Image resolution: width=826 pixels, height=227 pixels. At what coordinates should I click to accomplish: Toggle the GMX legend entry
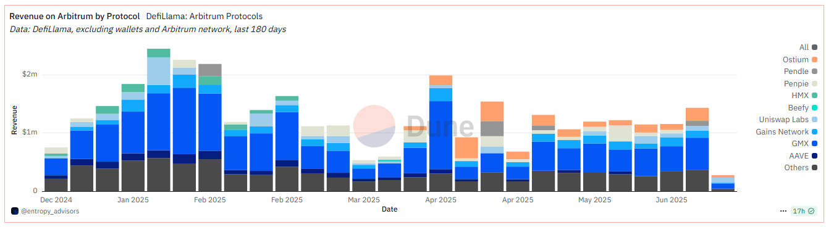(x=805, y=144)
